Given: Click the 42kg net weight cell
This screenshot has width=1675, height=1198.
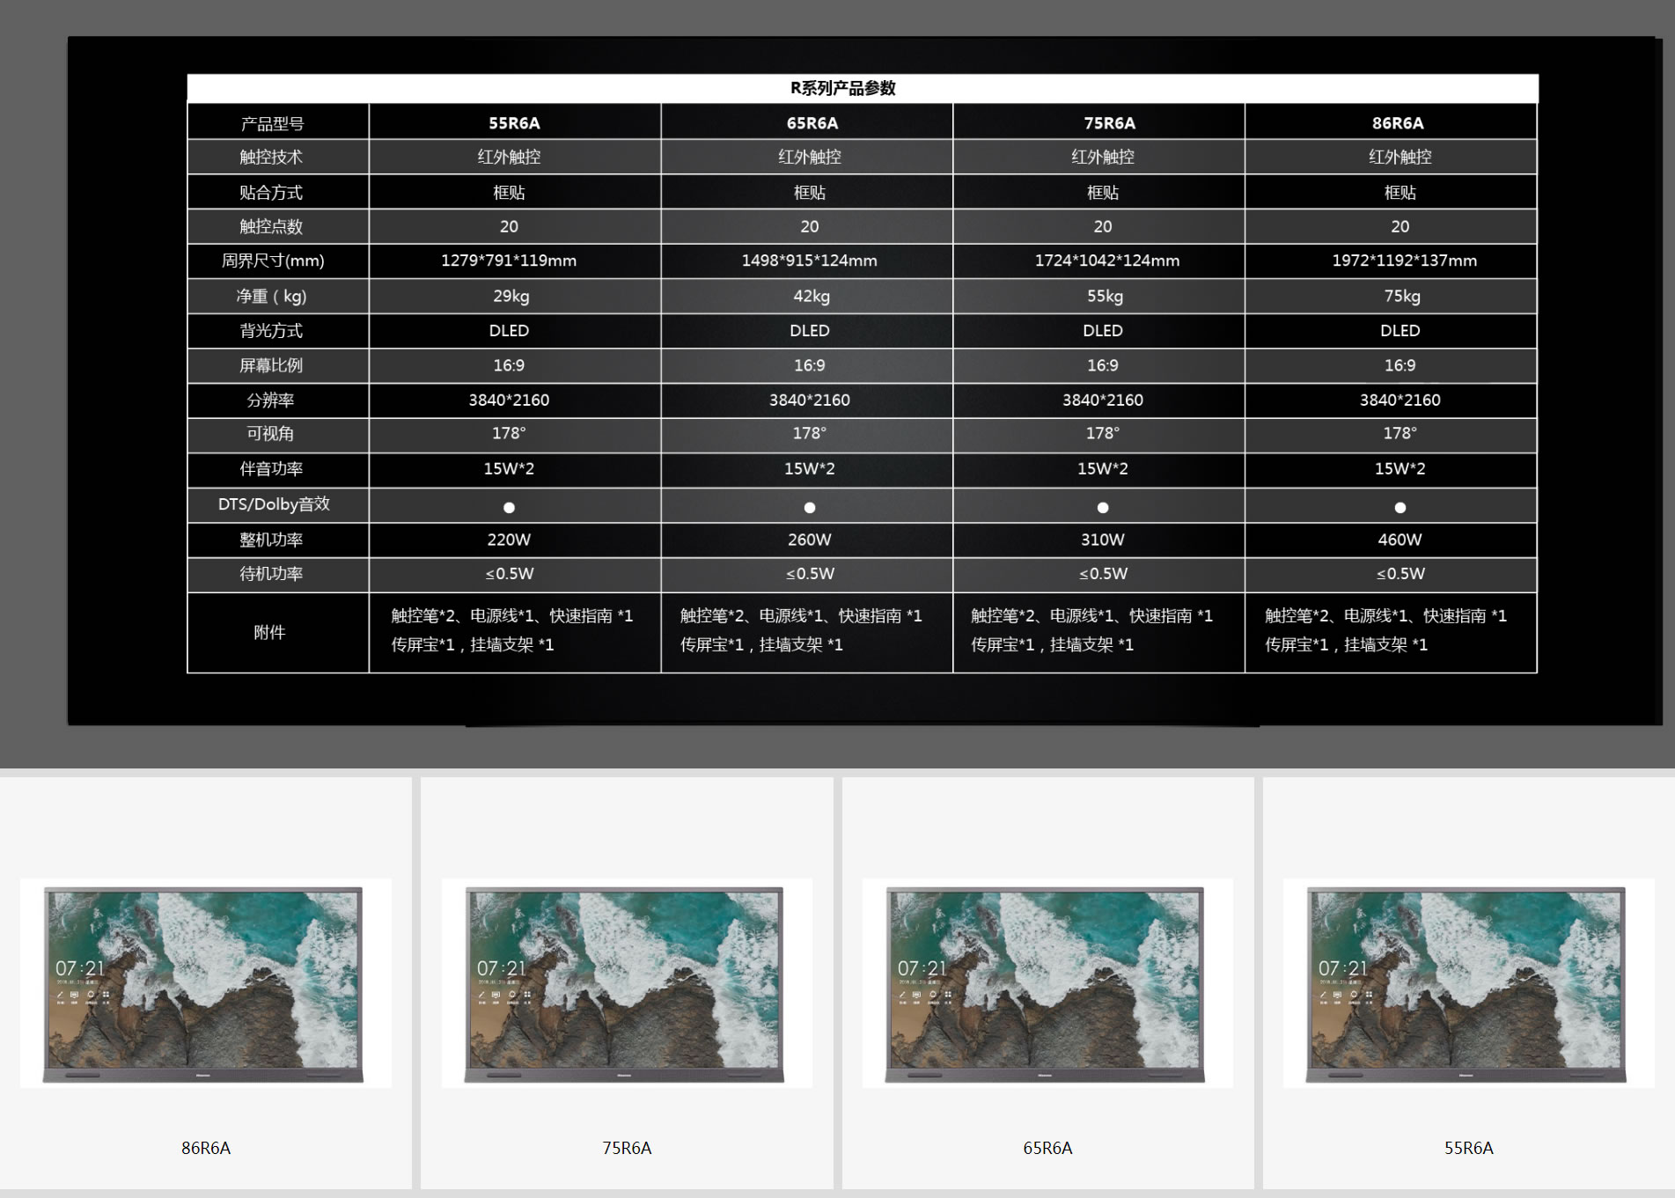Looking at the screenshot, I should (x=811, y=296).
